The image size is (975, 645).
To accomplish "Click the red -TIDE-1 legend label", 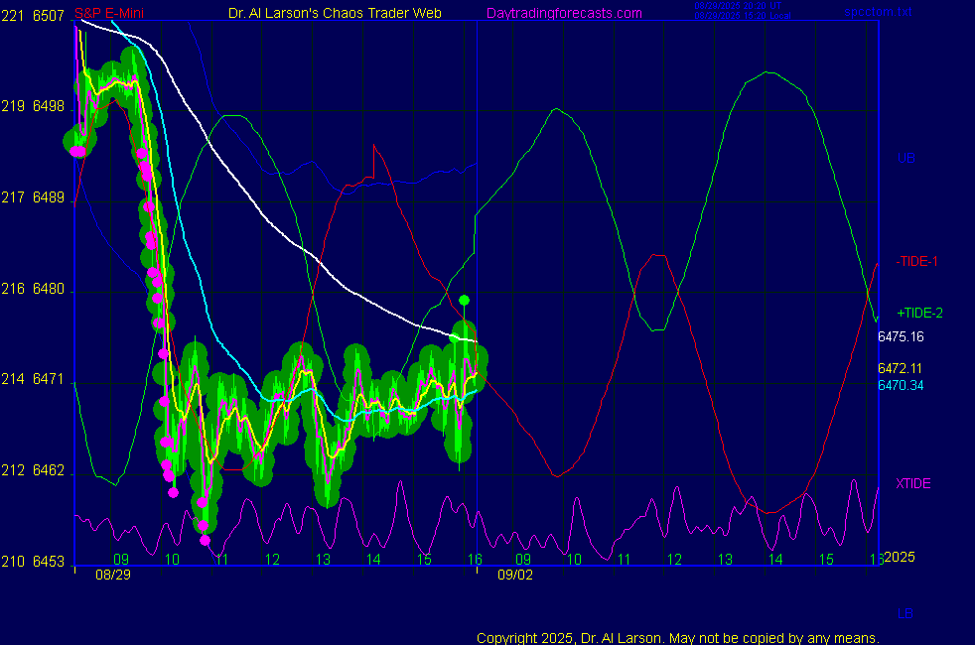I will (x=917, y=261).
